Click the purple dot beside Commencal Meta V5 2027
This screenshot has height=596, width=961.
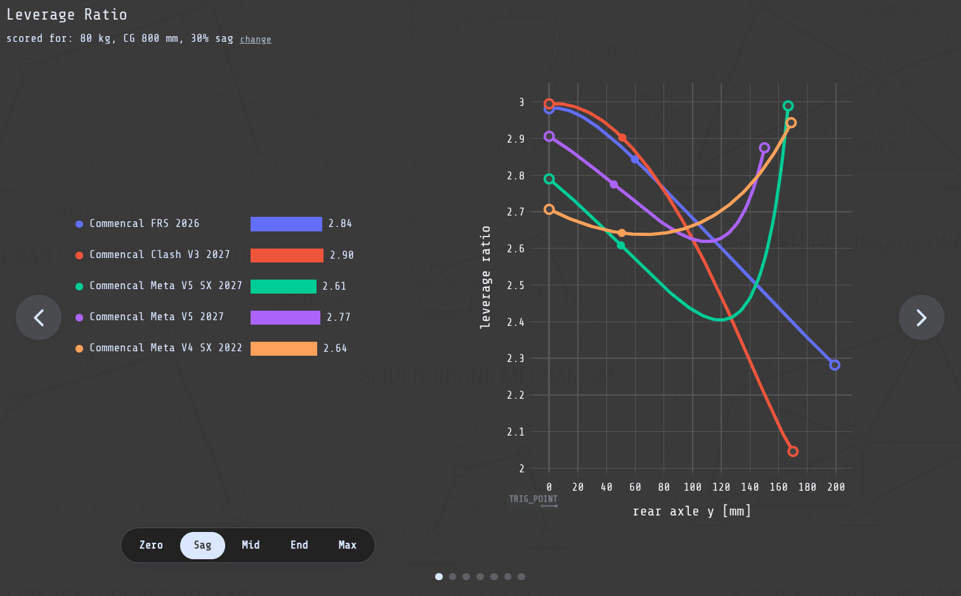click(x=79, y=318)
